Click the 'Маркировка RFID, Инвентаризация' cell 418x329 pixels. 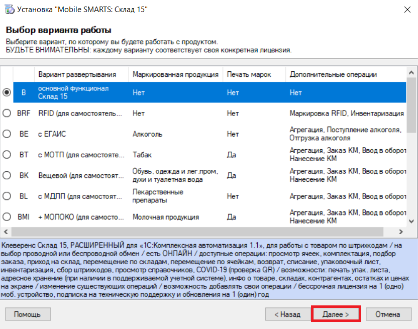347,114
